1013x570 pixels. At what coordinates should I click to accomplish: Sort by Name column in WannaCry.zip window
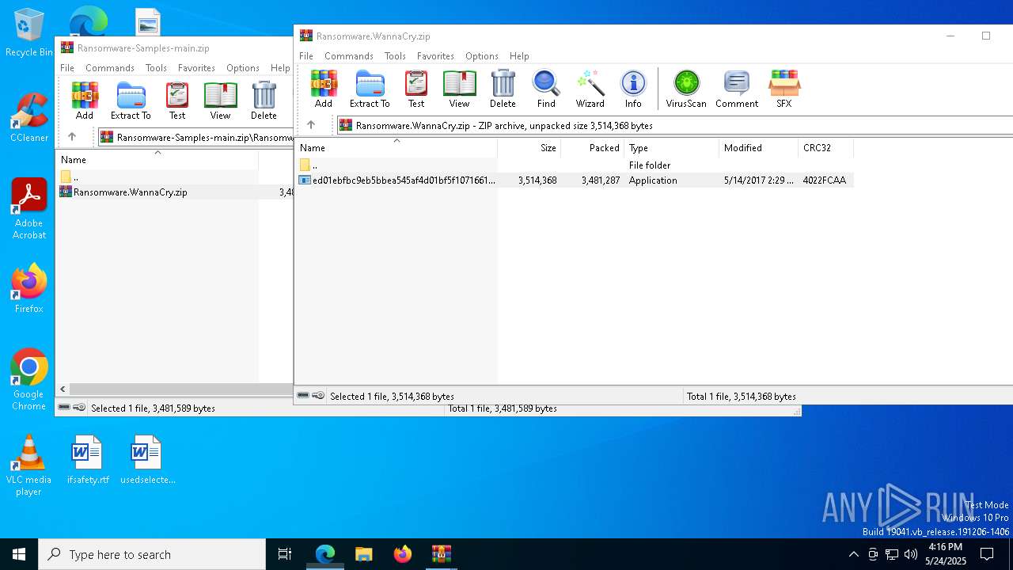396,148
